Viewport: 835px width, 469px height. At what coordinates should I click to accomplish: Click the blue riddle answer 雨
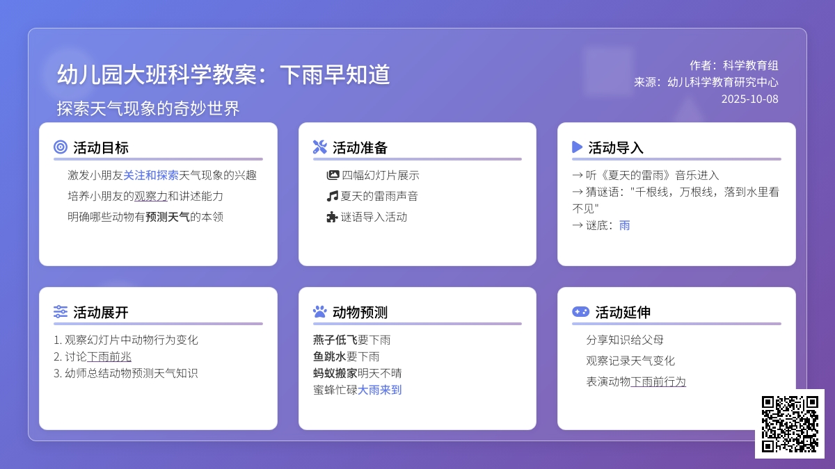[x=625, y=225]
